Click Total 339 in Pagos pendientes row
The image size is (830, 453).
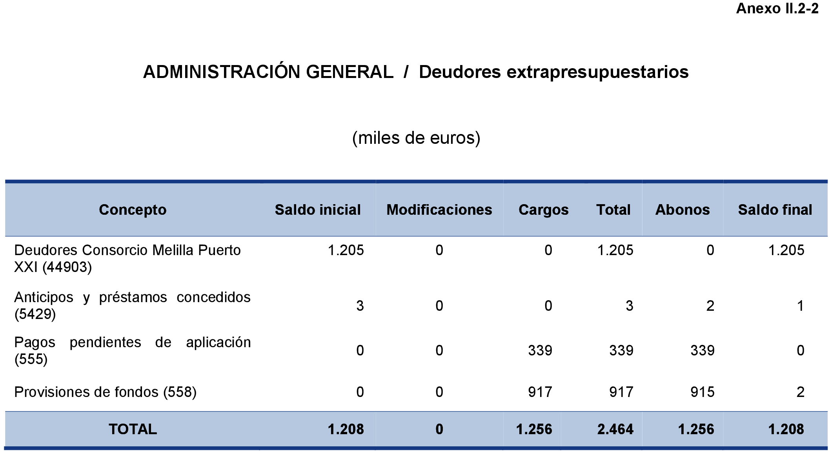[x=621, y=351]
